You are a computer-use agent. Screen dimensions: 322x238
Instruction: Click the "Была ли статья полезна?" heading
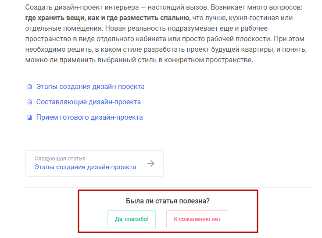pos(168,201)
